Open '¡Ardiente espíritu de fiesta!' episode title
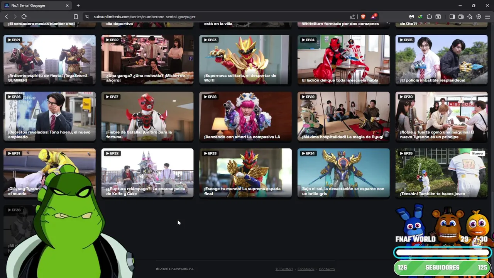The image size is (494, 278). point(47,78)
